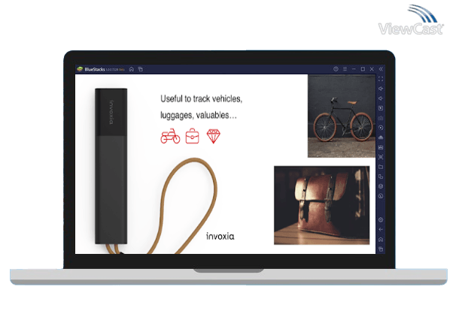Open BlueStacks settings gear icon
The height and width of the screenshot is (311, 453).
tap(381, 220)
